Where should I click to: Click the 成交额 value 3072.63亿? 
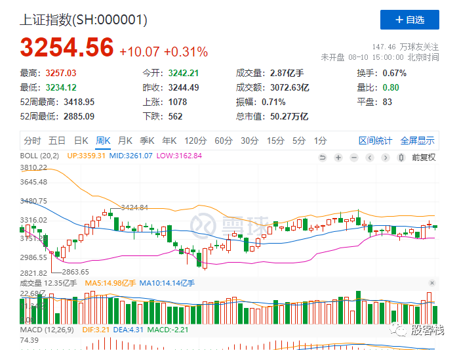point(290,87)
